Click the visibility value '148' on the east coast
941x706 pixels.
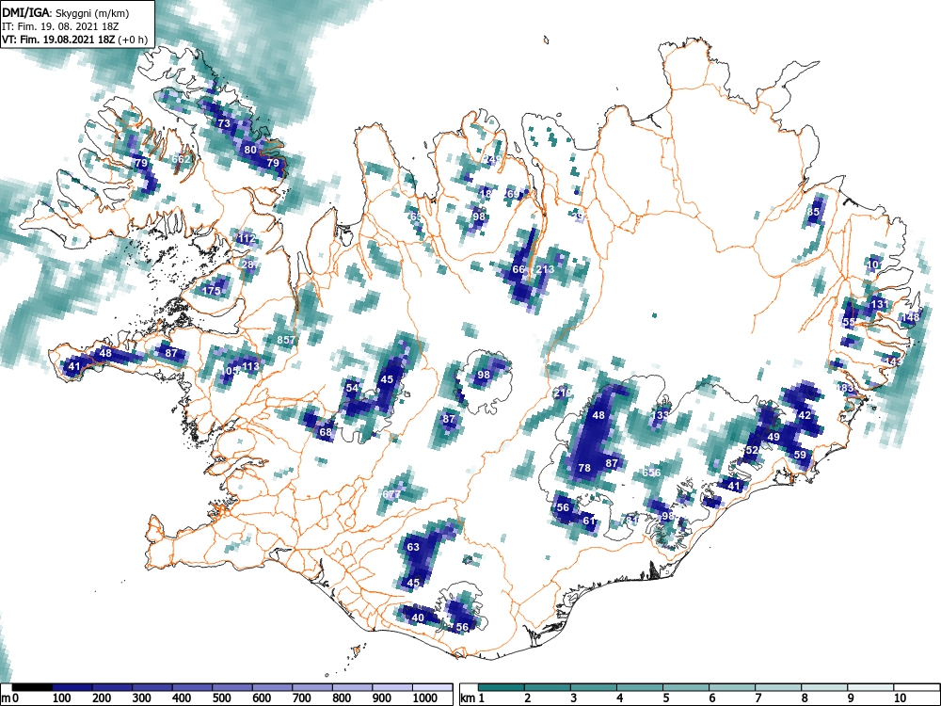click(x=910, y=317)
